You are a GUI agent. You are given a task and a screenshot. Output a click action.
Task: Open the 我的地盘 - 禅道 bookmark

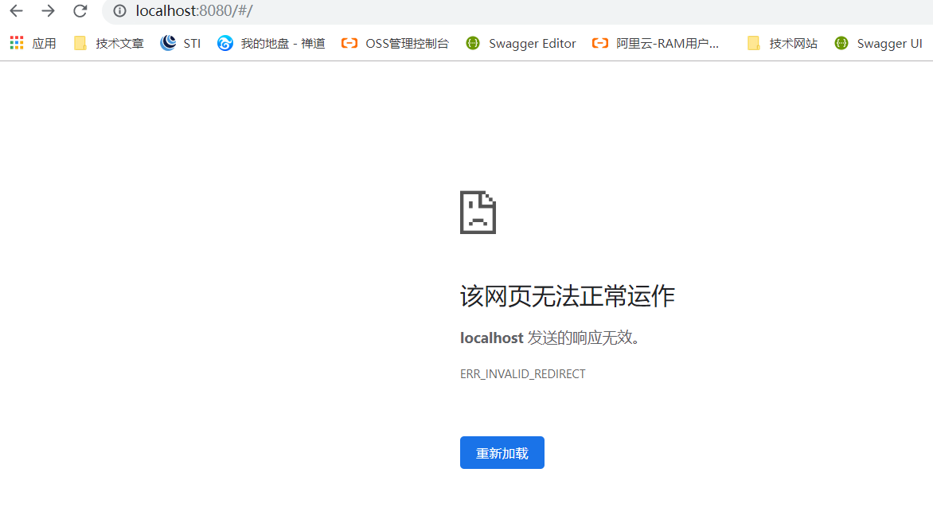tap(271, 43)
